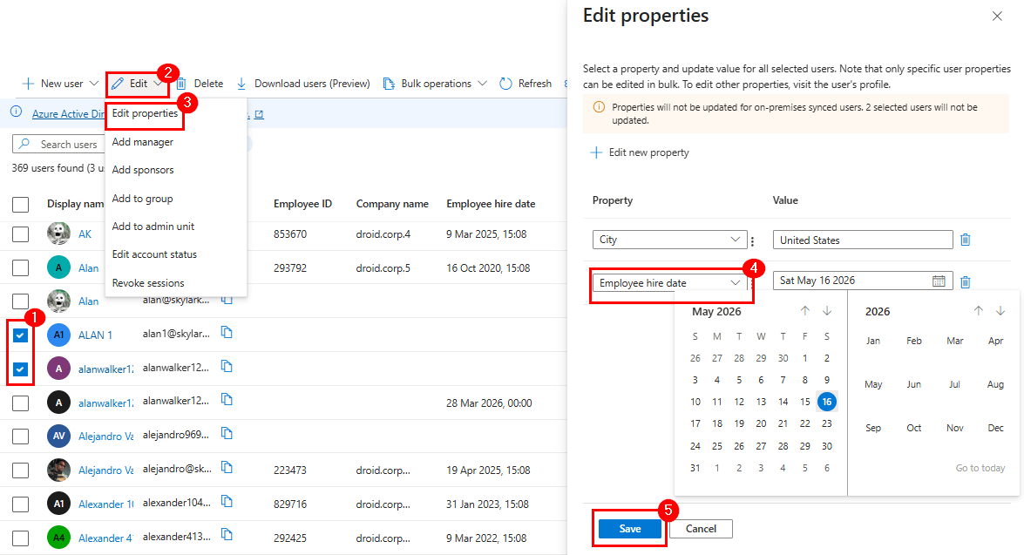Click the Search users field
This screenshot has height=555, width=1024.
58,144
